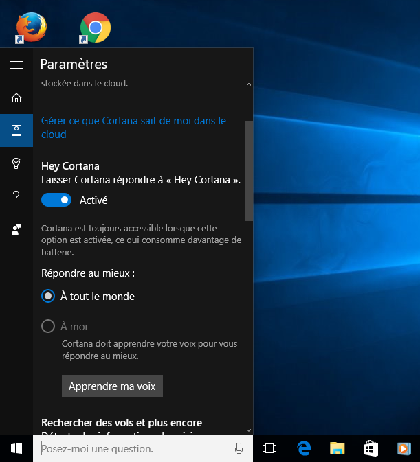
Task: Open the media player taskbar icon
Action: click(x=404, y=448)
